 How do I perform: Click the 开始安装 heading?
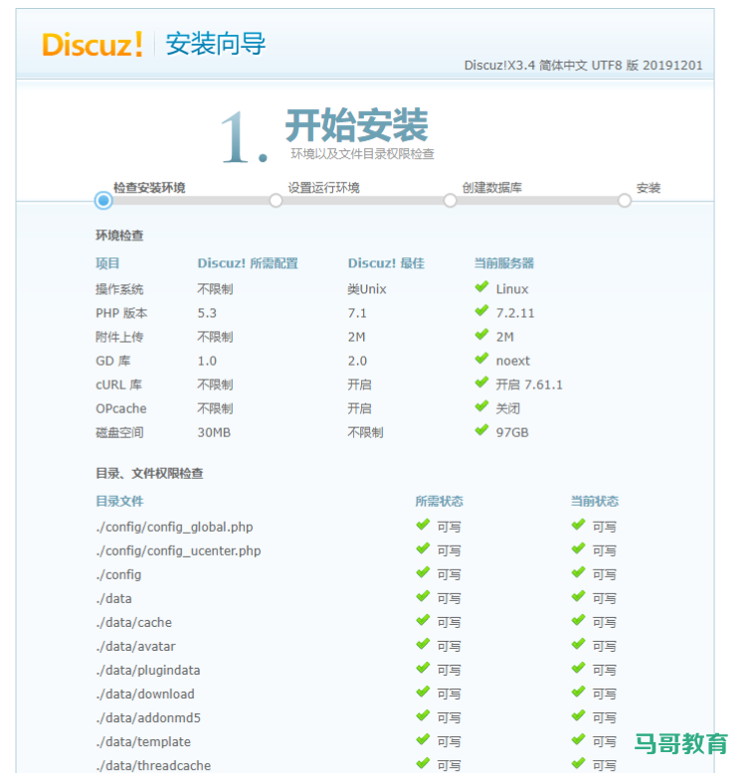point(357,125)
